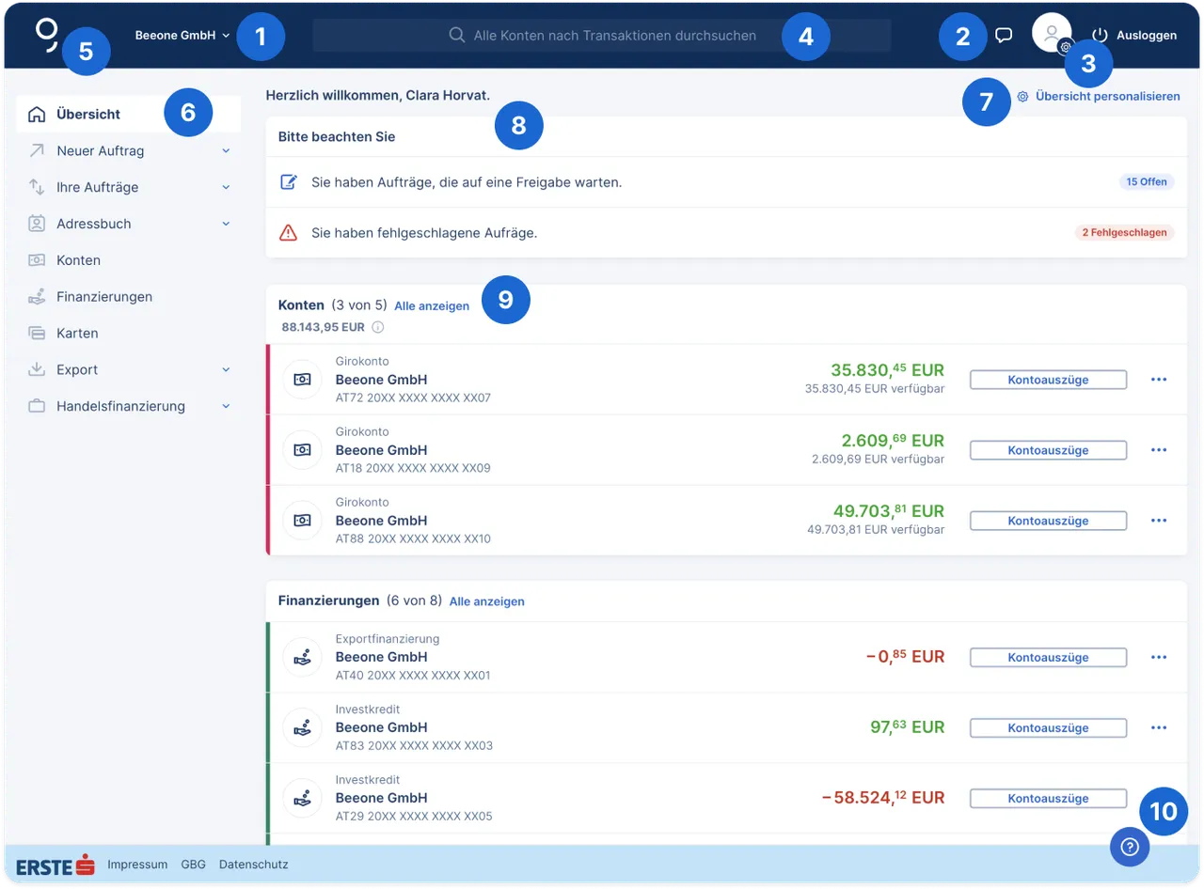The height and width of the screenshot is (889, 1204).
Task: Click the Investkredit AT83 financing icon
Action: 302,727
